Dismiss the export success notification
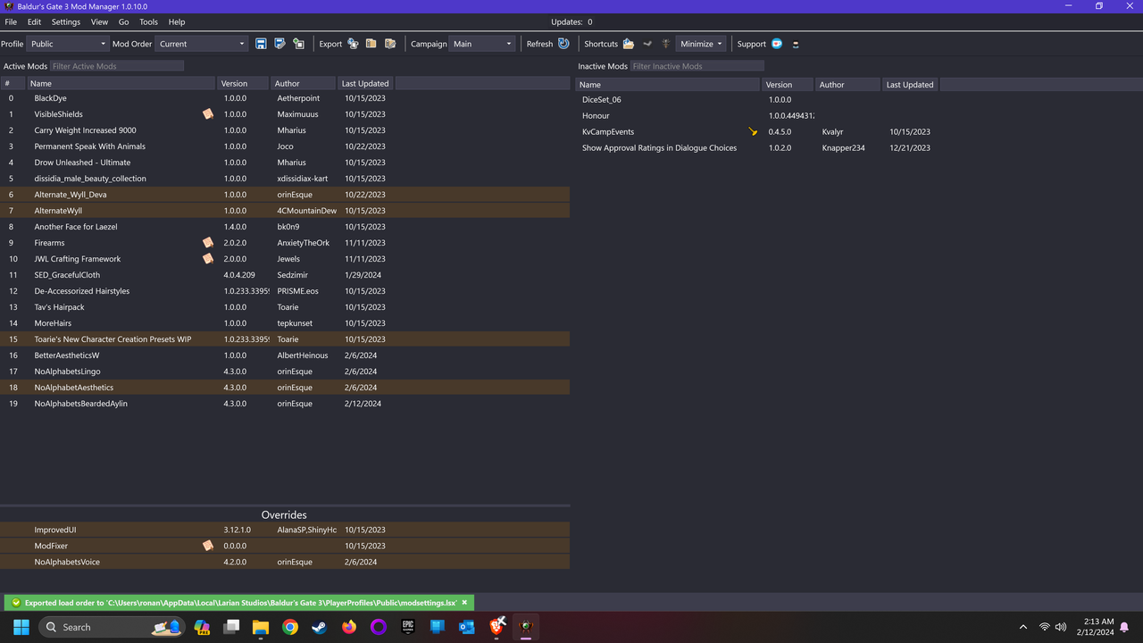Screen dimensions: 1143x643 (463, 602)
